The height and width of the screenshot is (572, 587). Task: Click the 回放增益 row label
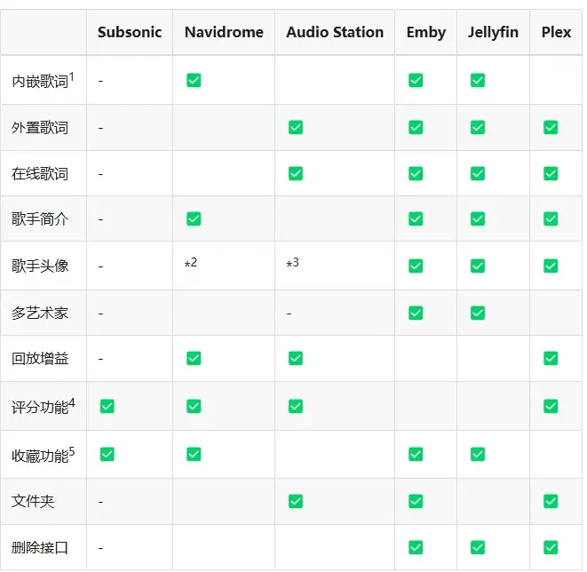click(x=40, y=359)
